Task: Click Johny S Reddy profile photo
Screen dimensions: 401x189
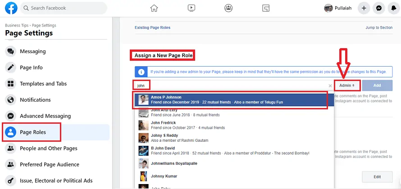Action: point(143,138)
